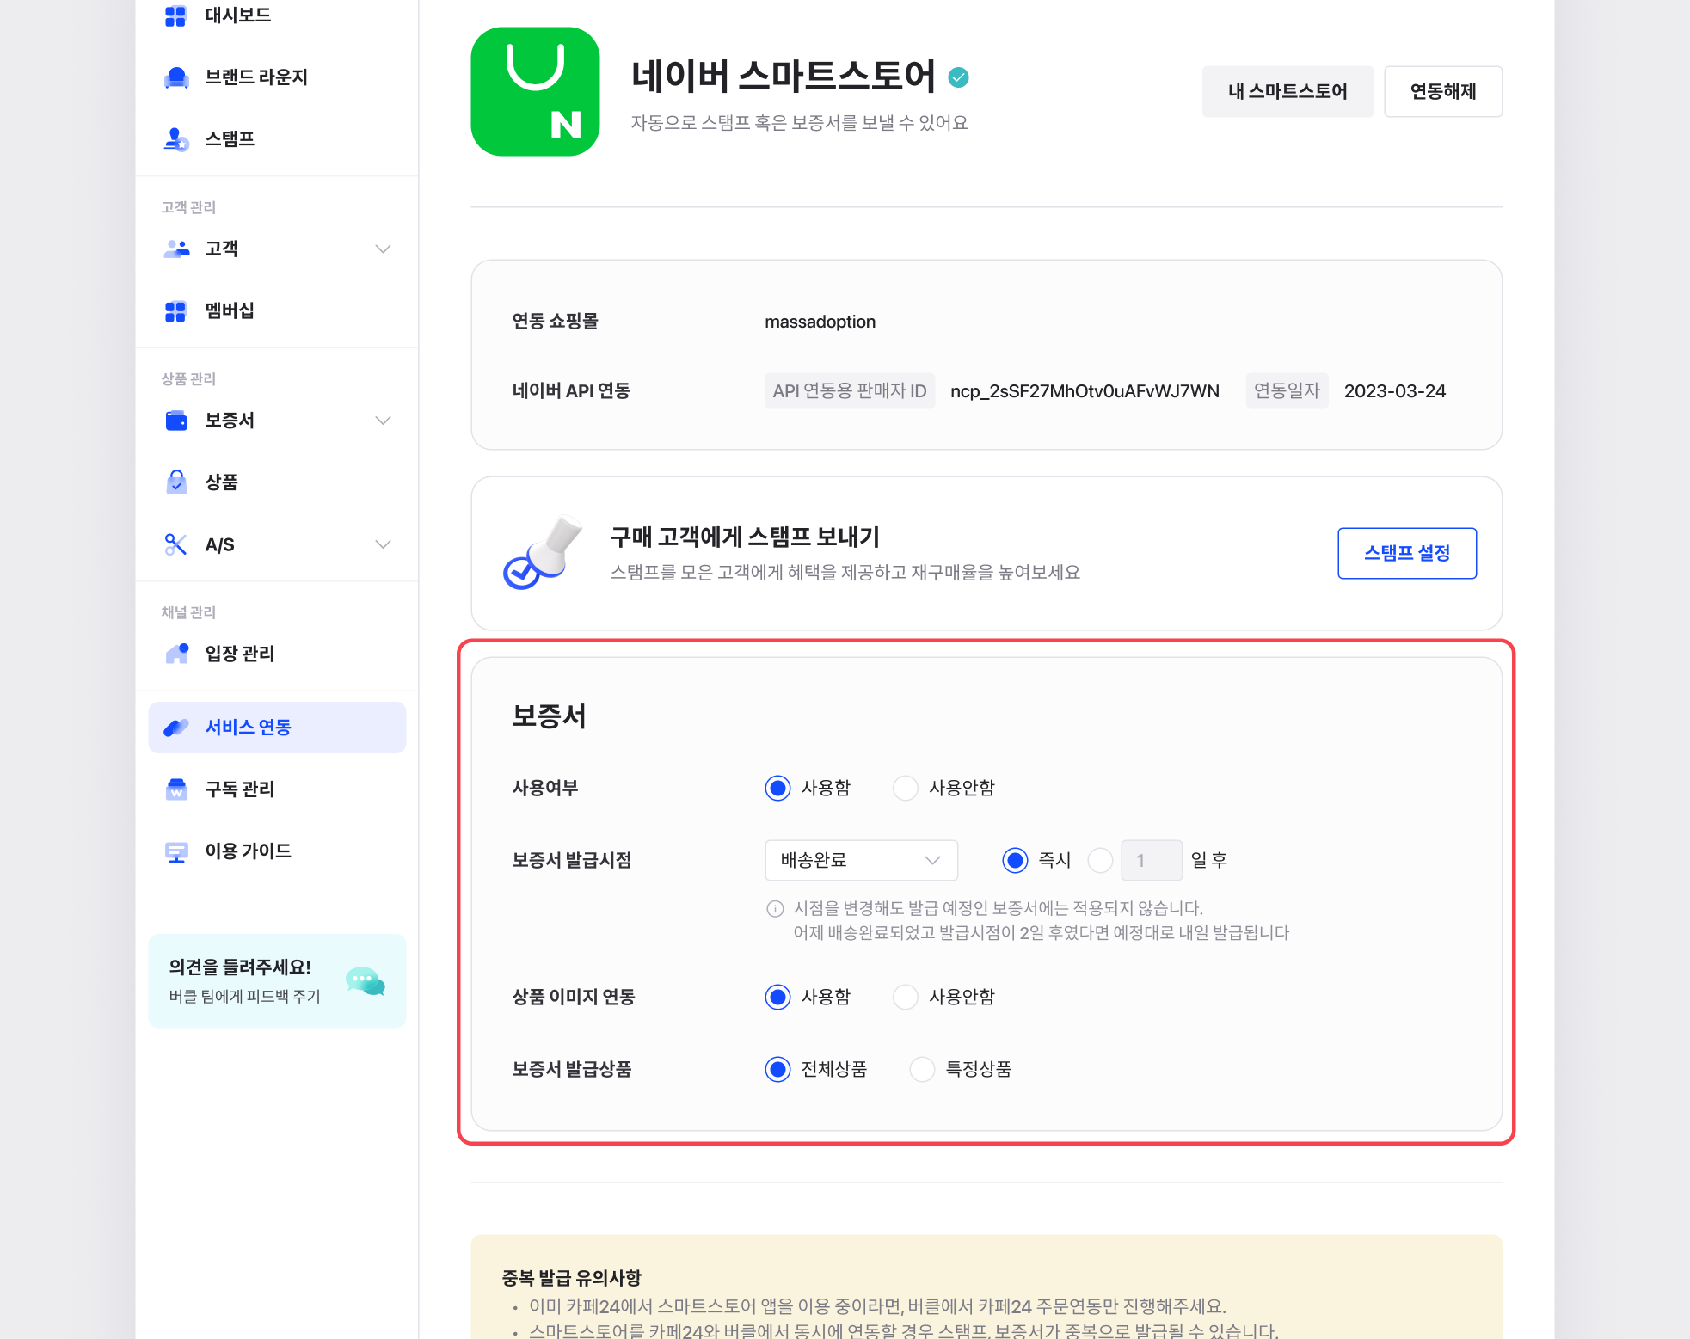The width and height of the screenshot is (1690, 1339).
Task: Click the 구독 관리 store icon
Action: click(176, 789)
